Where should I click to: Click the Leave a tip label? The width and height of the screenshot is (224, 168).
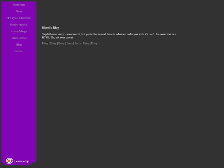[22, 161]
